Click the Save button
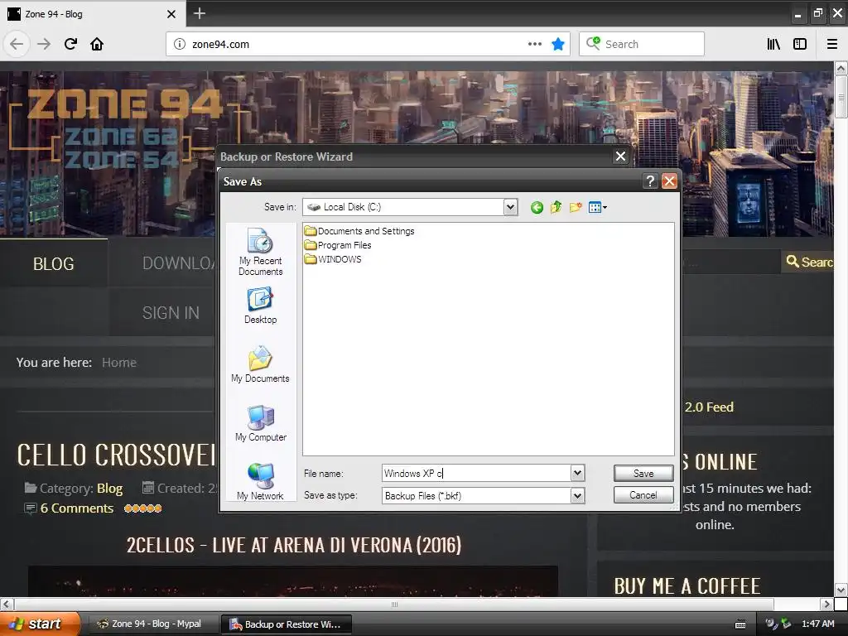 (643, 473)
